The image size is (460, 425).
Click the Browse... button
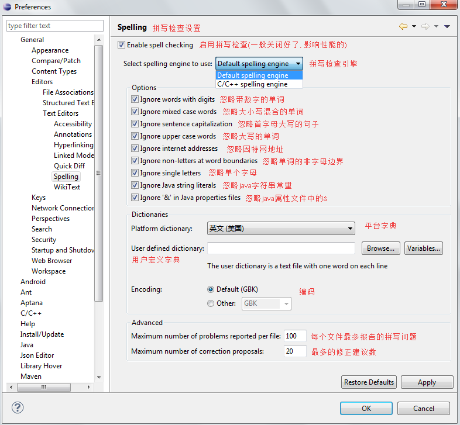[381, 248]
